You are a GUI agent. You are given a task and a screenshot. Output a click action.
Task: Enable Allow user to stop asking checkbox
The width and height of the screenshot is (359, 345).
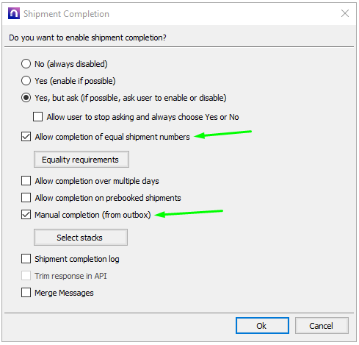(x=37, y=117)
